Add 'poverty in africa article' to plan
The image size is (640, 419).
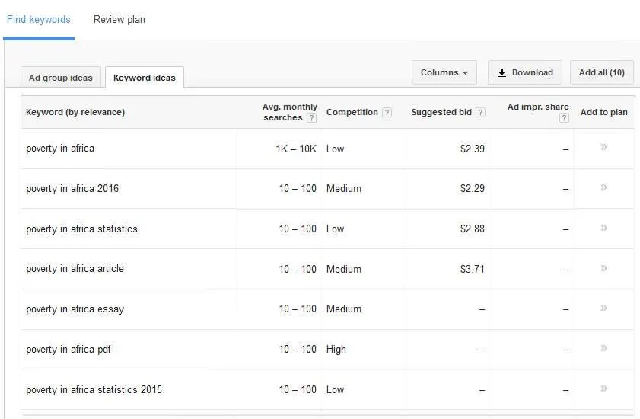pos(603,268)
